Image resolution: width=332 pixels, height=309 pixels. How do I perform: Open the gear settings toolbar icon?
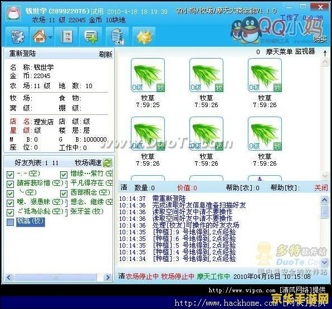[17, 37]
